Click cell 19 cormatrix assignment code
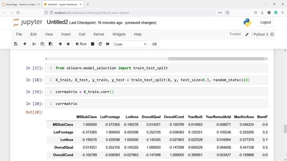This screenshot has height=161, width=287. pos(85,92)
